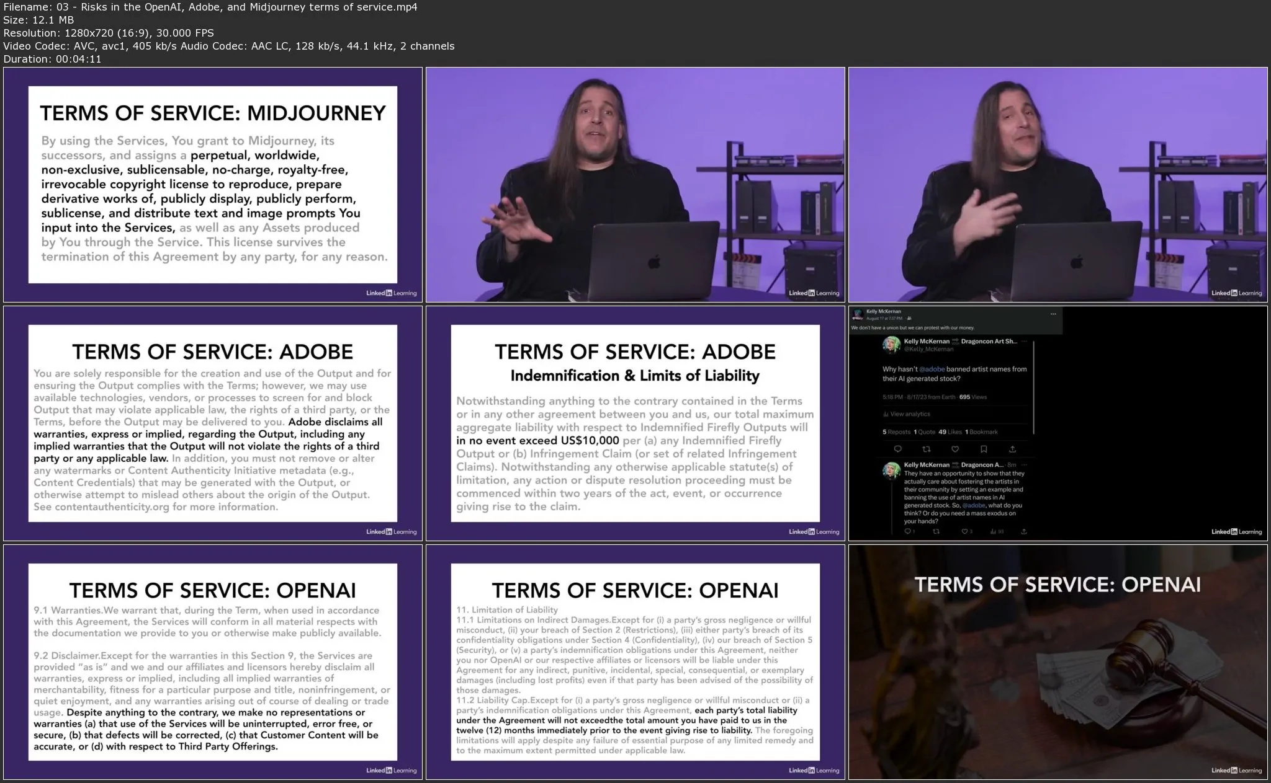Click the small avatar on the Facebook post header

click(858, 314)
